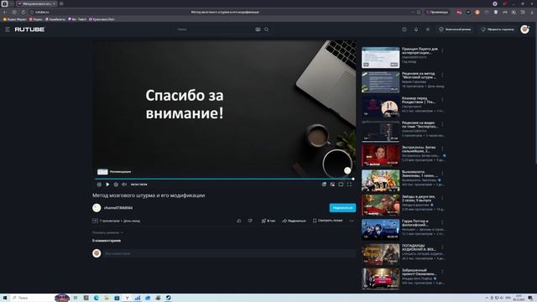Go back with the browser back arrow

coord(5,12)
